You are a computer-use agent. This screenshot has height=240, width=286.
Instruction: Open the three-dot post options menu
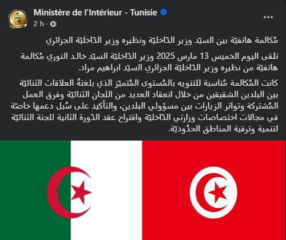click(x=268, y=17)
